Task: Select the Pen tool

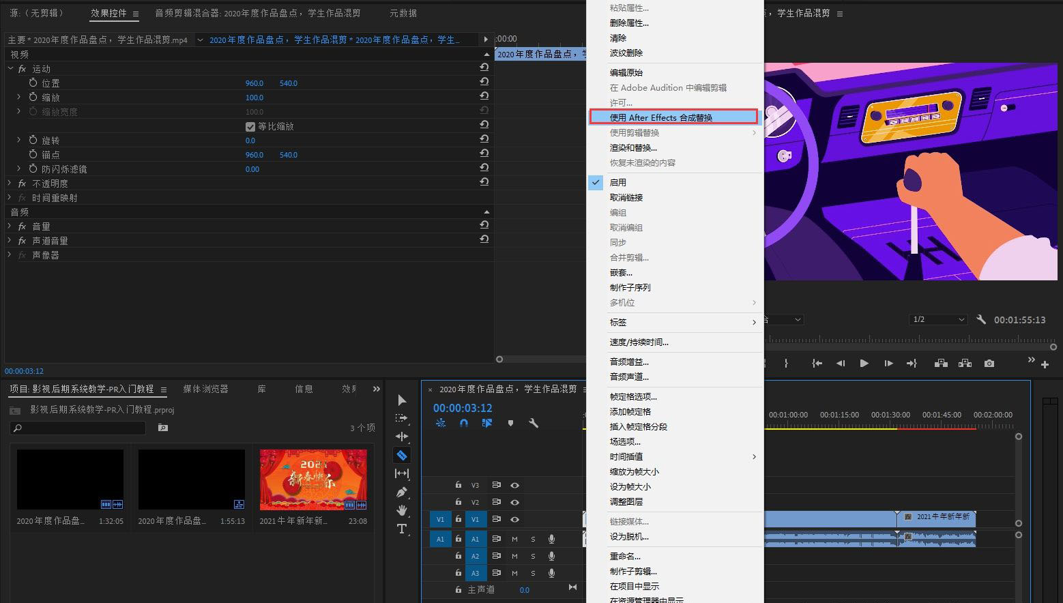Action: [x=402, y=492]
